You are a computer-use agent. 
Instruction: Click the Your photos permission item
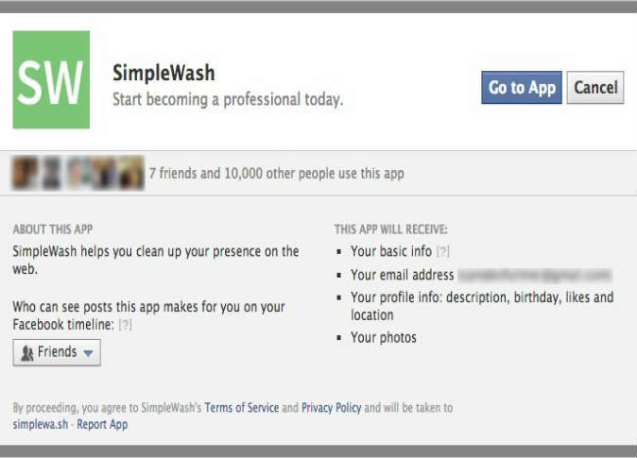click(x=384, y=338)
